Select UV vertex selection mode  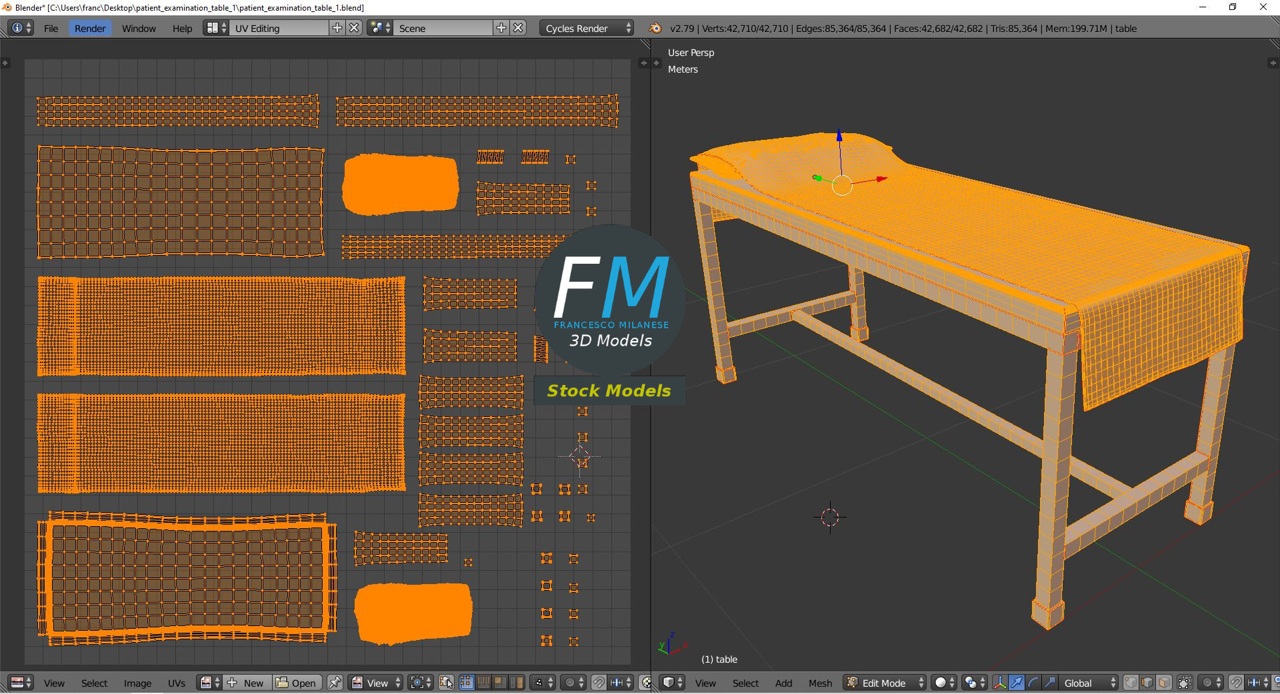tap(466, 683)
